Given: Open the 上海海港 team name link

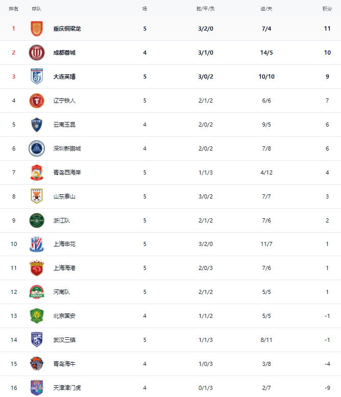Looking at the screenshot, I should 64,268.
